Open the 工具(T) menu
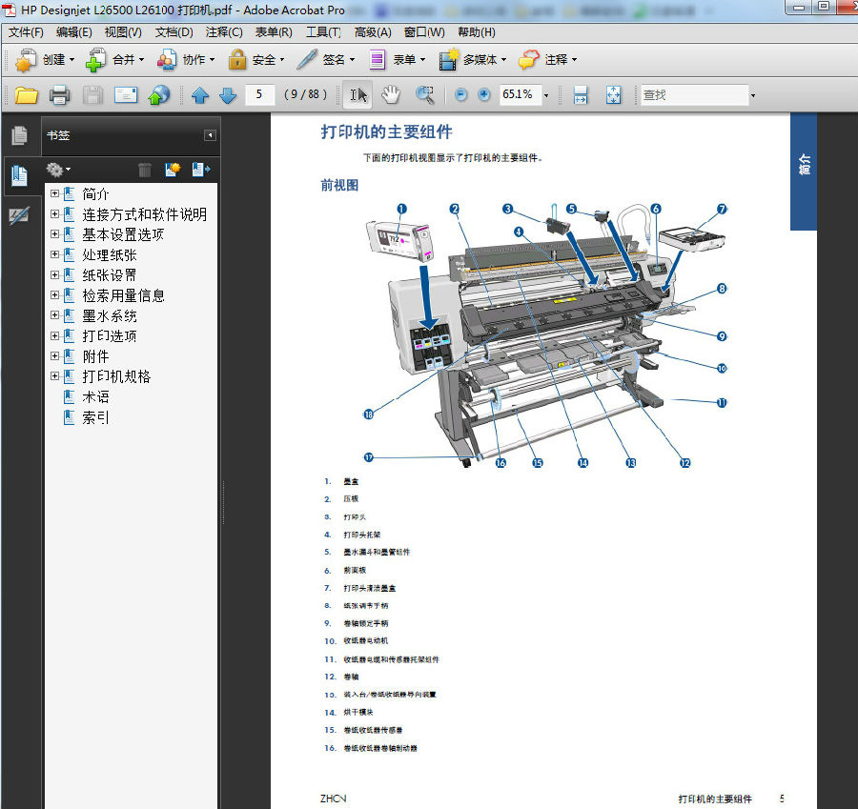The width and height of the screenshot is (858, 809). coord(323,32)
